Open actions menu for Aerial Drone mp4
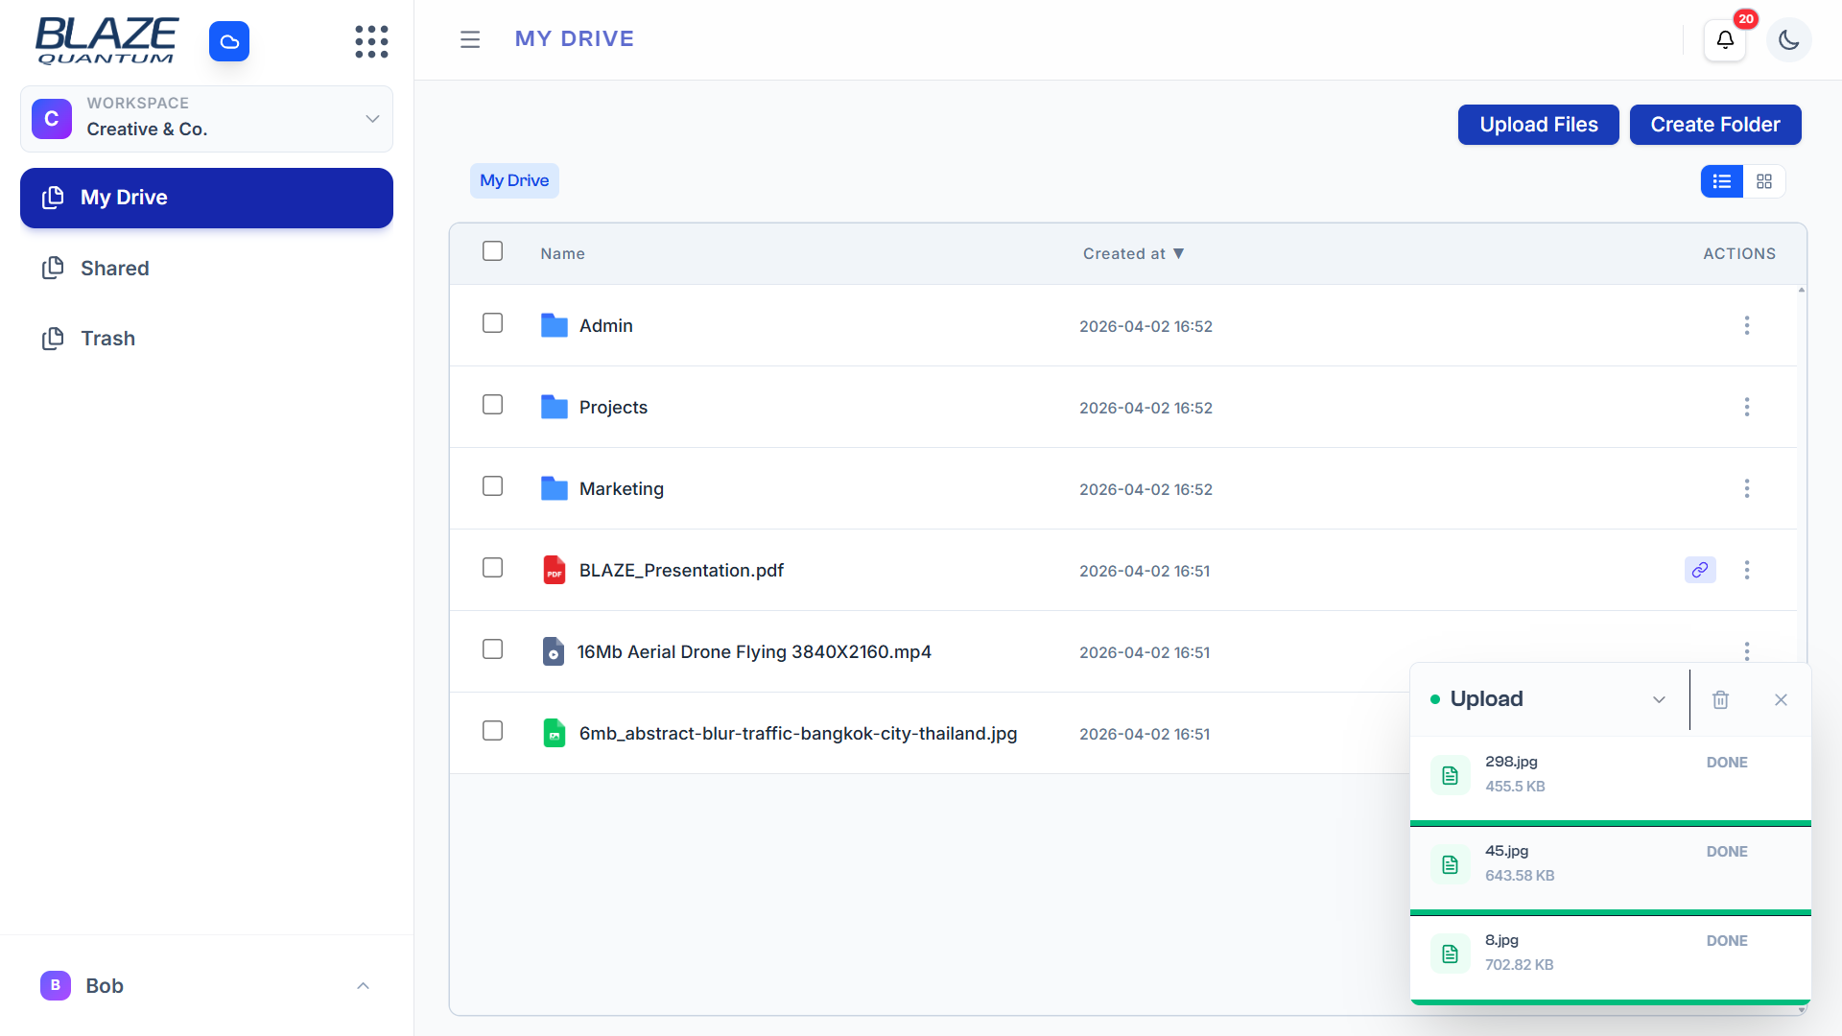The height and width of the screenshot is (1036, 1842). pyautogui.click(x=1747, y=651)
